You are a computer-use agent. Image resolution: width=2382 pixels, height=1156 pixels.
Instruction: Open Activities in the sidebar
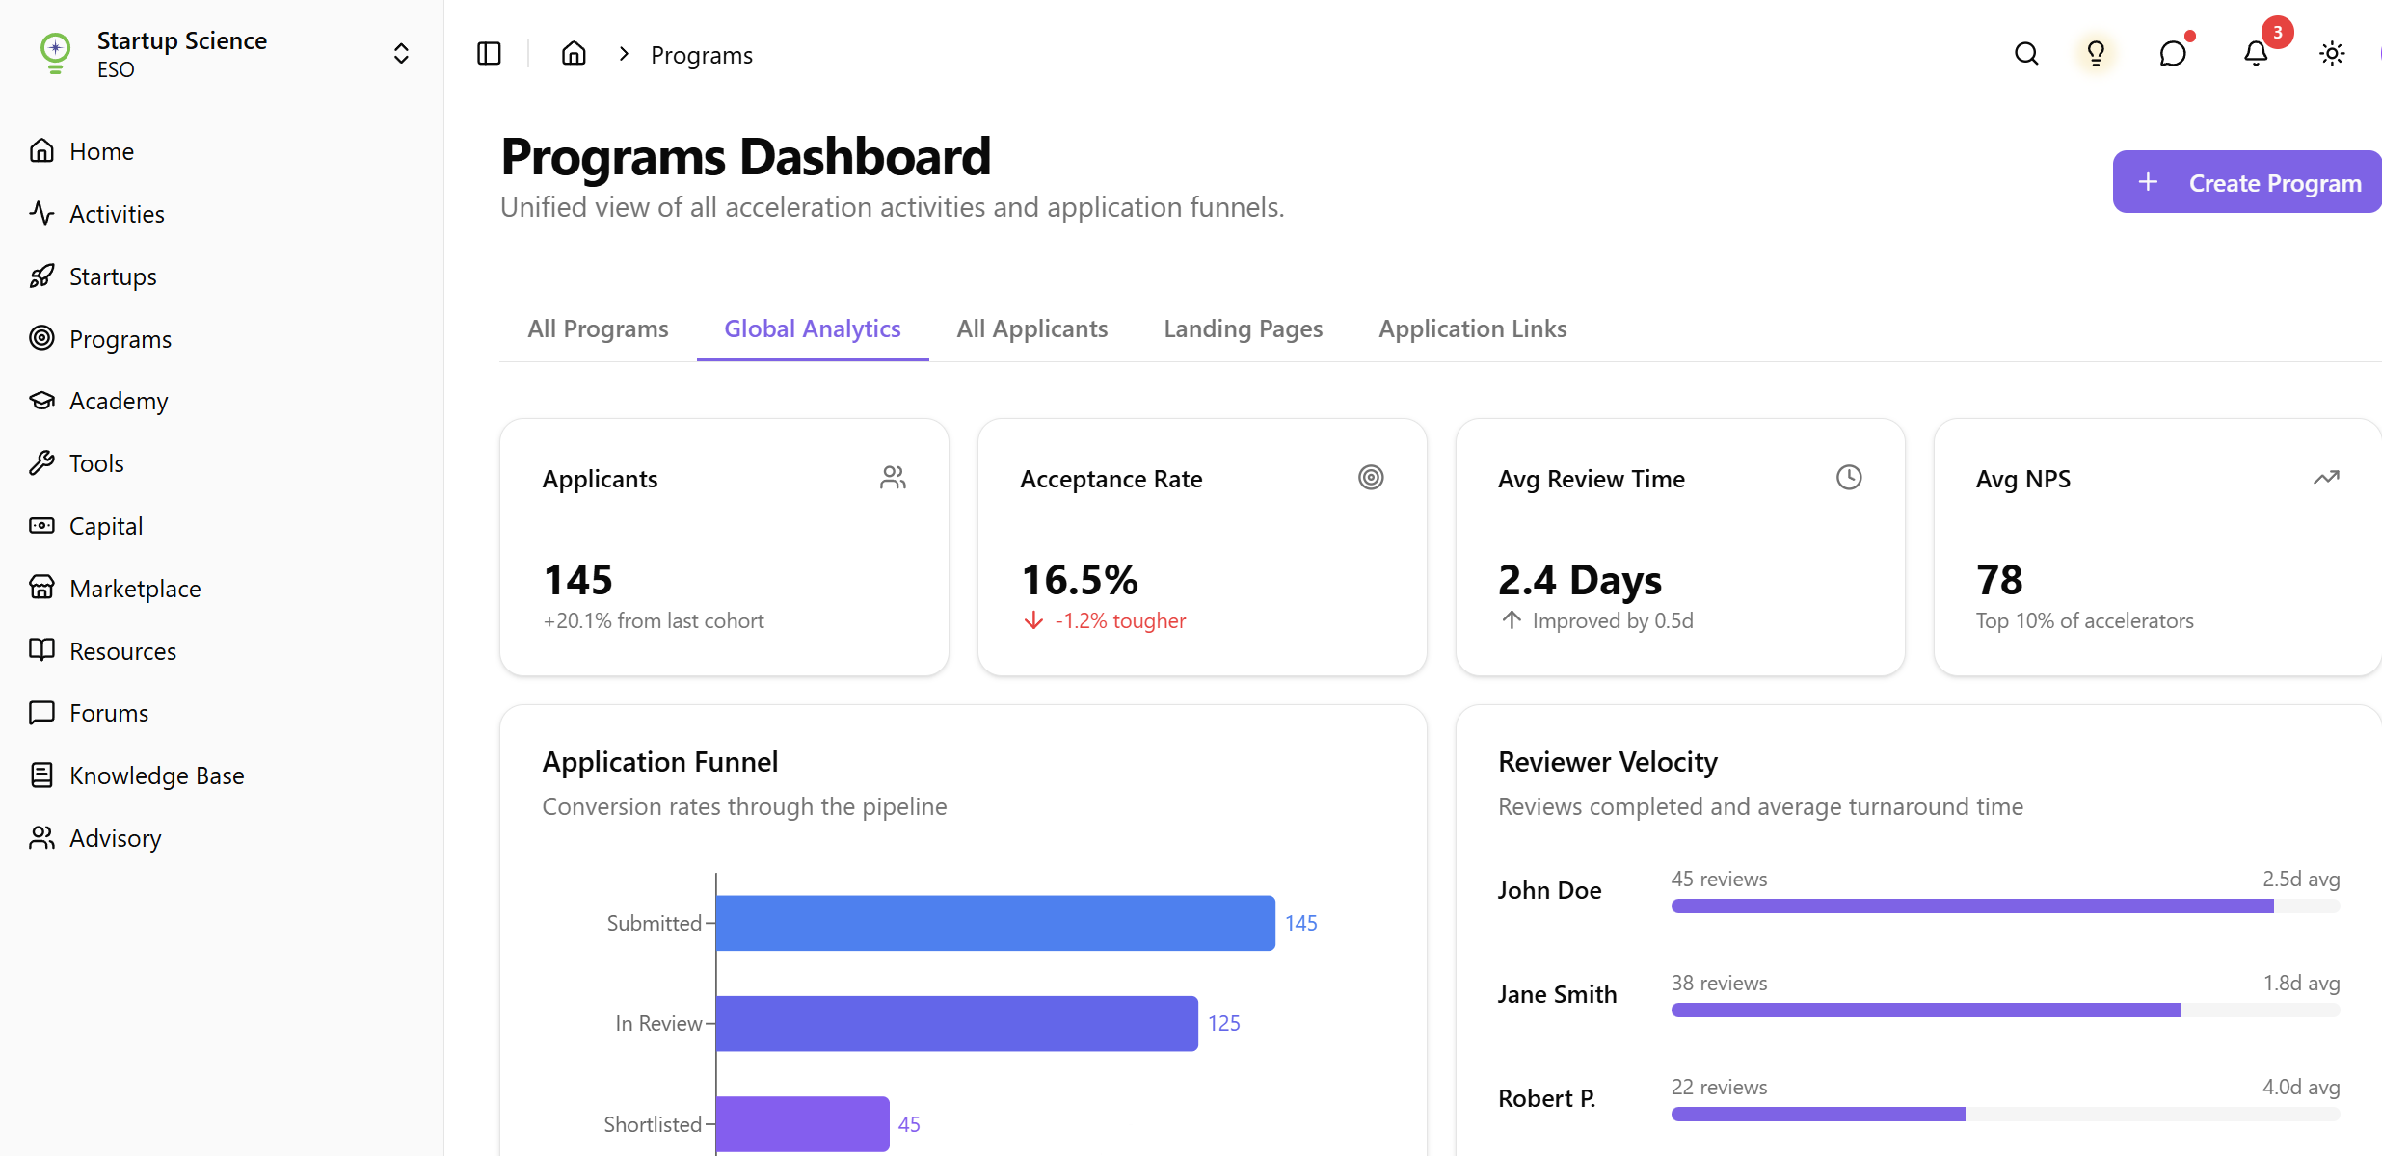click(97, 214)
